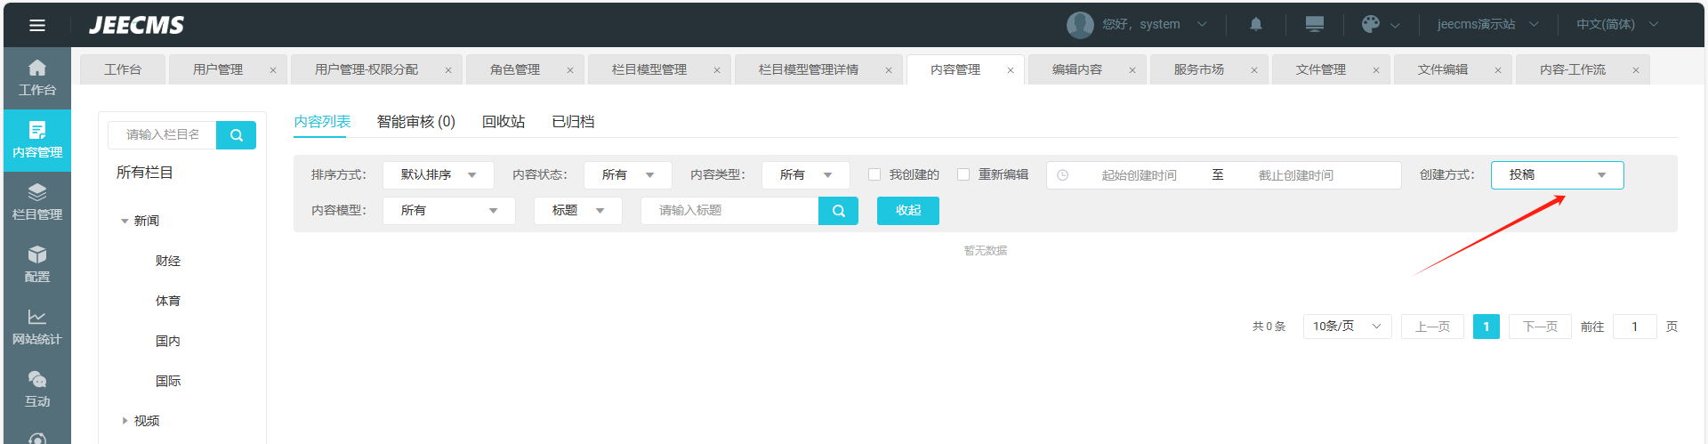Open the 内容模型 dropdown
This screenshot has width=1708, height=444.
point(449,211)
